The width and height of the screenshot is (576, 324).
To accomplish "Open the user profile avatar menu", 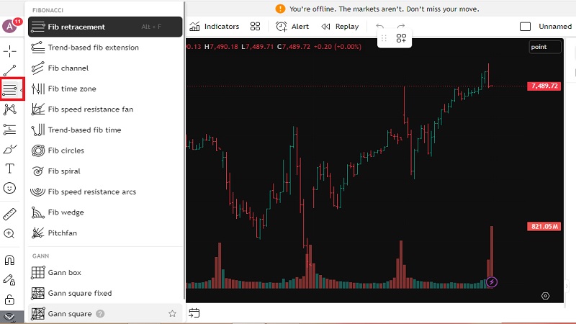I will pos(9,27).
